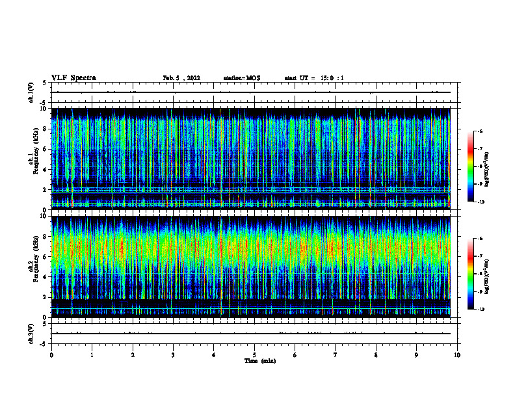The image size is (515, 398).
Task: Click the 'ch.1(V)' axis label
Action: tap(31, 92)
